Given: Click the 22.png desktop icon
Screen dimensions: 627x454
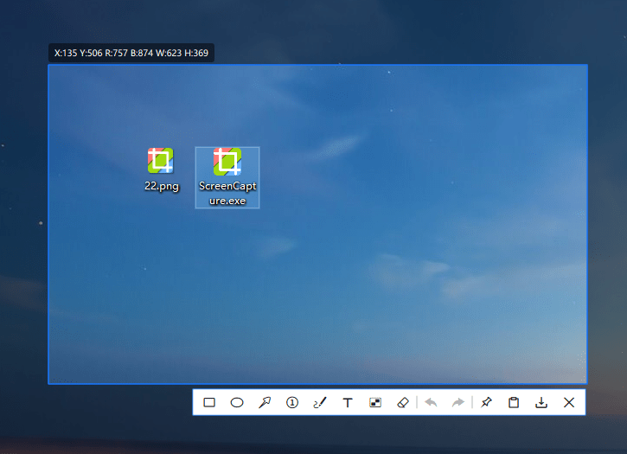Looking at the screenshot, I should [x=160, y=161].
